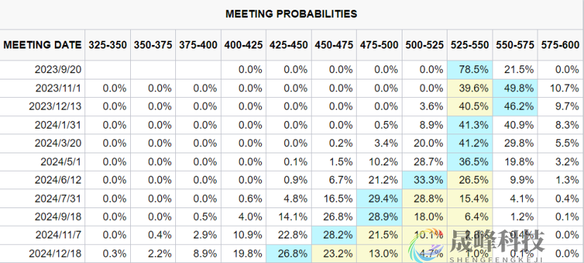Select the 2024/1/31 meeting date
The image size is (584, 263).
pos(58,125)
